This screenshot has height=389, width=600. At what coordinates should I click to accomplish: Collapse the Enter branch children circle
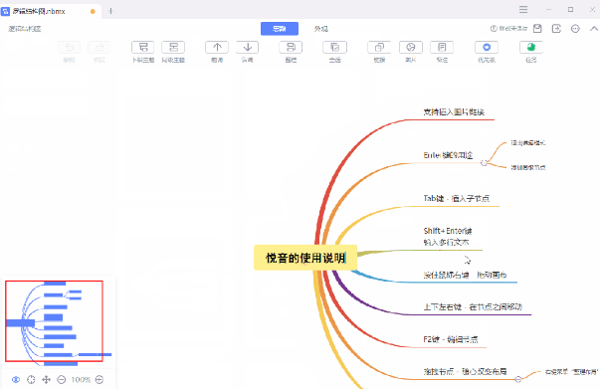pyautogui.click(x=484, y=163)
